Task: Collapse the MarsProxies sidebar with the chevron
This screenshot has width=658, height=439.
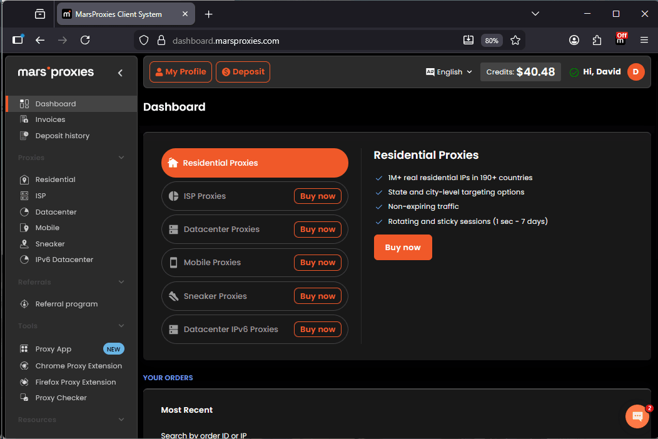Action: pos(121,73)
